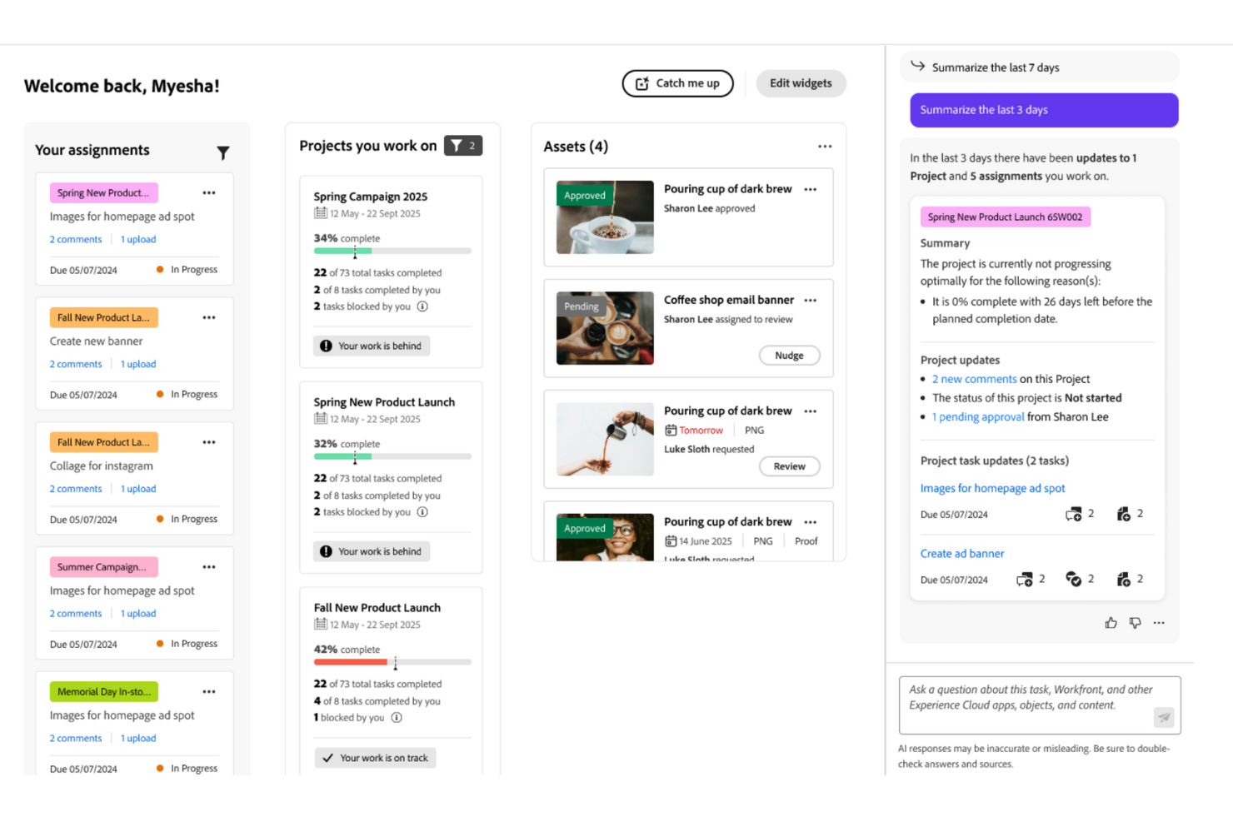The width and height of the screenshot is (1233, 822).
Task: Click upload icon for Create ad banner task
Action: [1124, 580]
